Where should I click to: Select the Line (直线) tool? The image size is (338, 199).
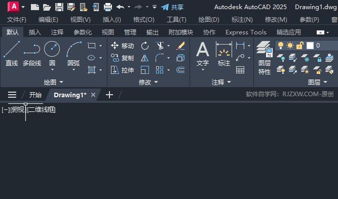point(12,54)
